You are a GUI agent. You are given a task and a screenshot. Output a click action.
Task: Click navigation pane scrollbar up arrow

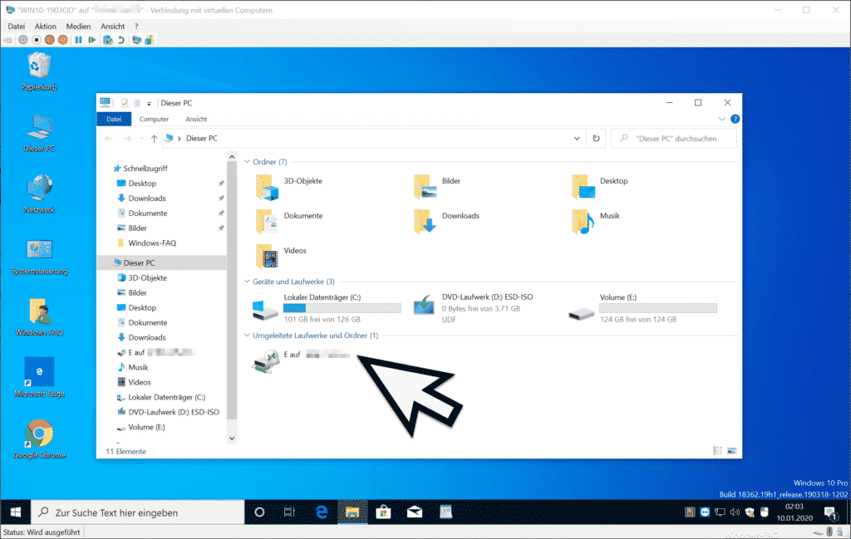click(x=232, y=157)
